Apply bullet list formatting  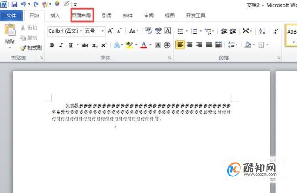180,31
